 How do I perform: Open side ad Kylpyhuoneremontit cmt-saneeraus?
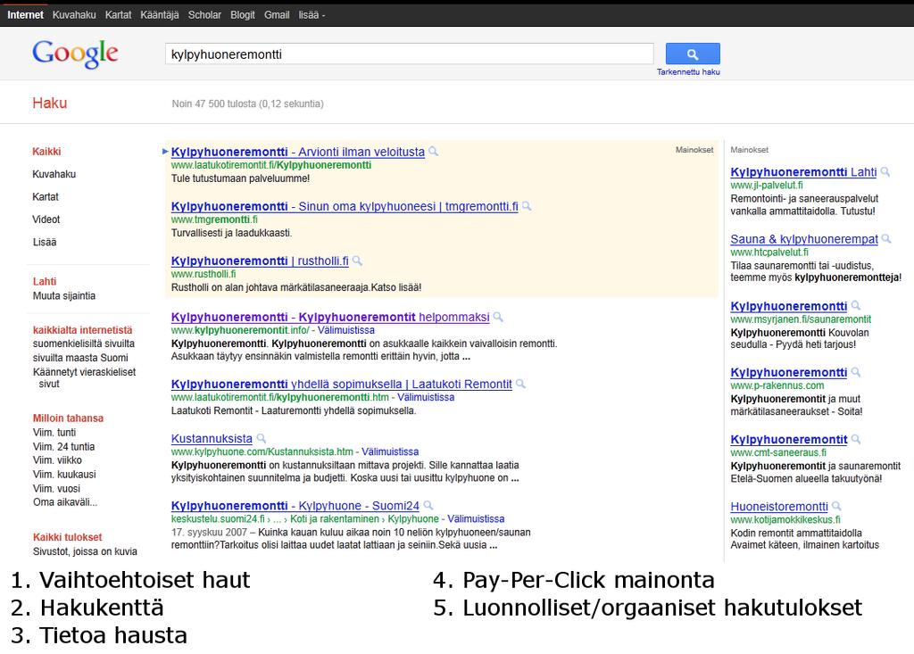pos(789,440)
